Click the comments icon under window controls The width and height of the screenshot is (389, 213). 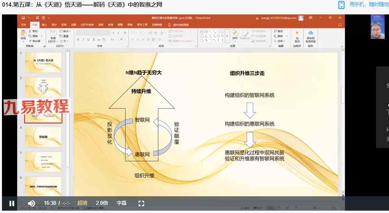tap(340, 25)
